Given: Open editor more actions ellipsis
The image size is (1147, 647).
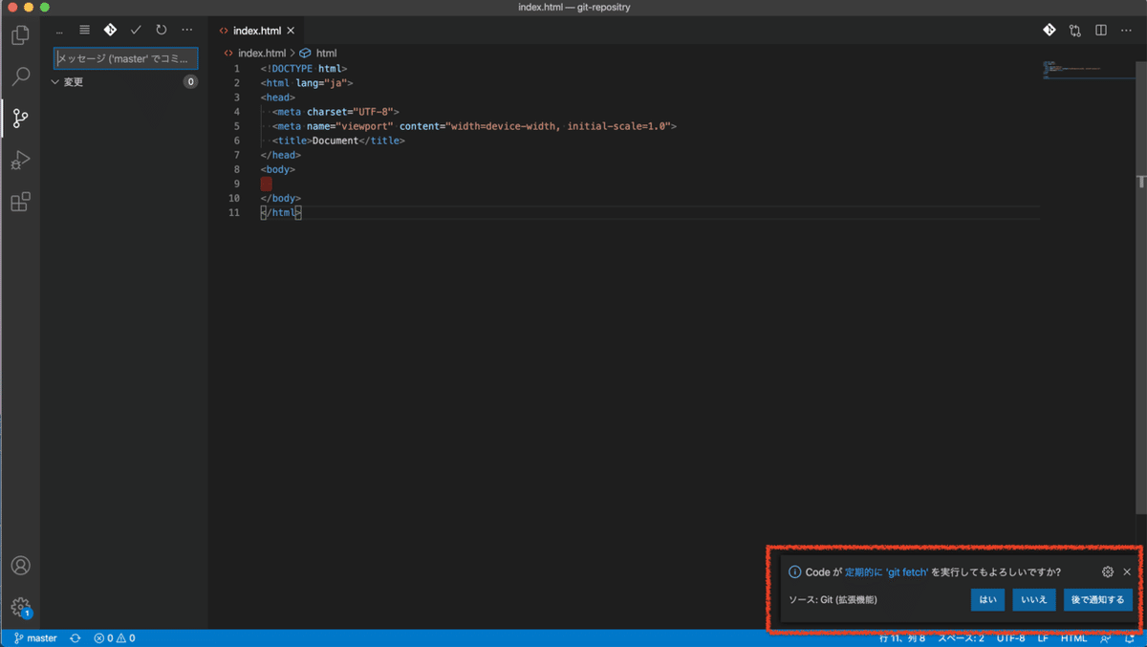Looking at the screenshot, I should pos(1127,31).
